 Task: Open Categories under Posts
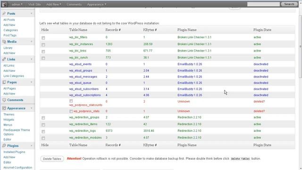10,30
